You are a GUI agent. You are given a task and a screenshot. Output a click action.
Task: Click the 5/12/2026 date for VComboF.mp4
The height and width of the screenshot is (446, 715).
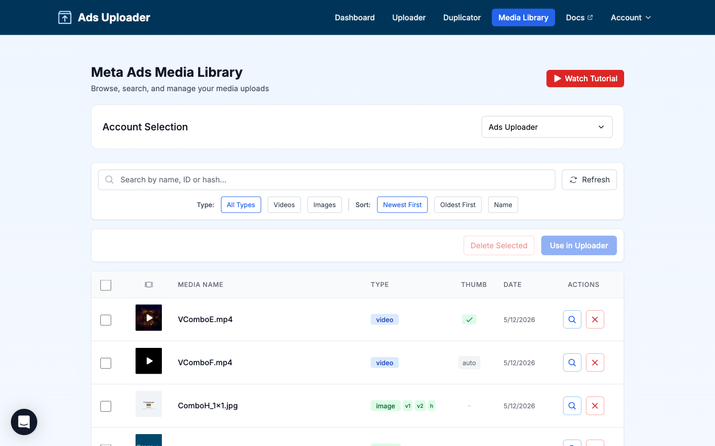tap(519, 363)
